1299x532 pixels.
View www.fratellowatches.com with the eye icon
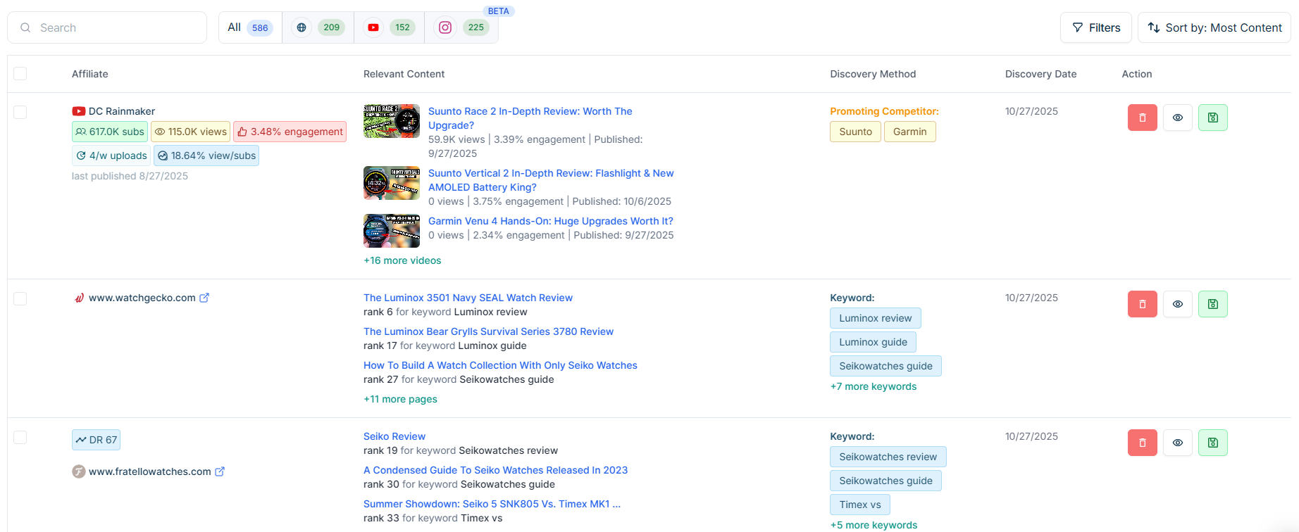click(x=1177, y=443)
